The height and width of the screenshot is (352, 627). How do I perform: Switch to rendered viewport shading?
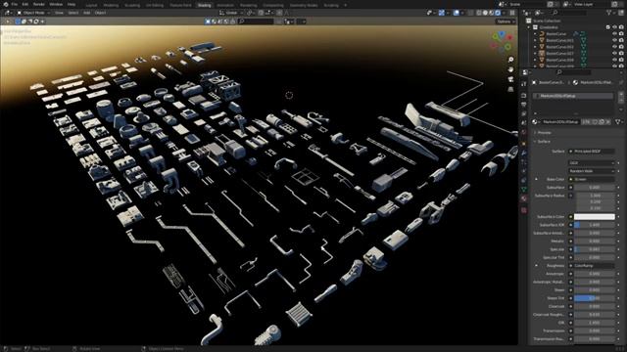pyautogui.click(x=498, y=13)
